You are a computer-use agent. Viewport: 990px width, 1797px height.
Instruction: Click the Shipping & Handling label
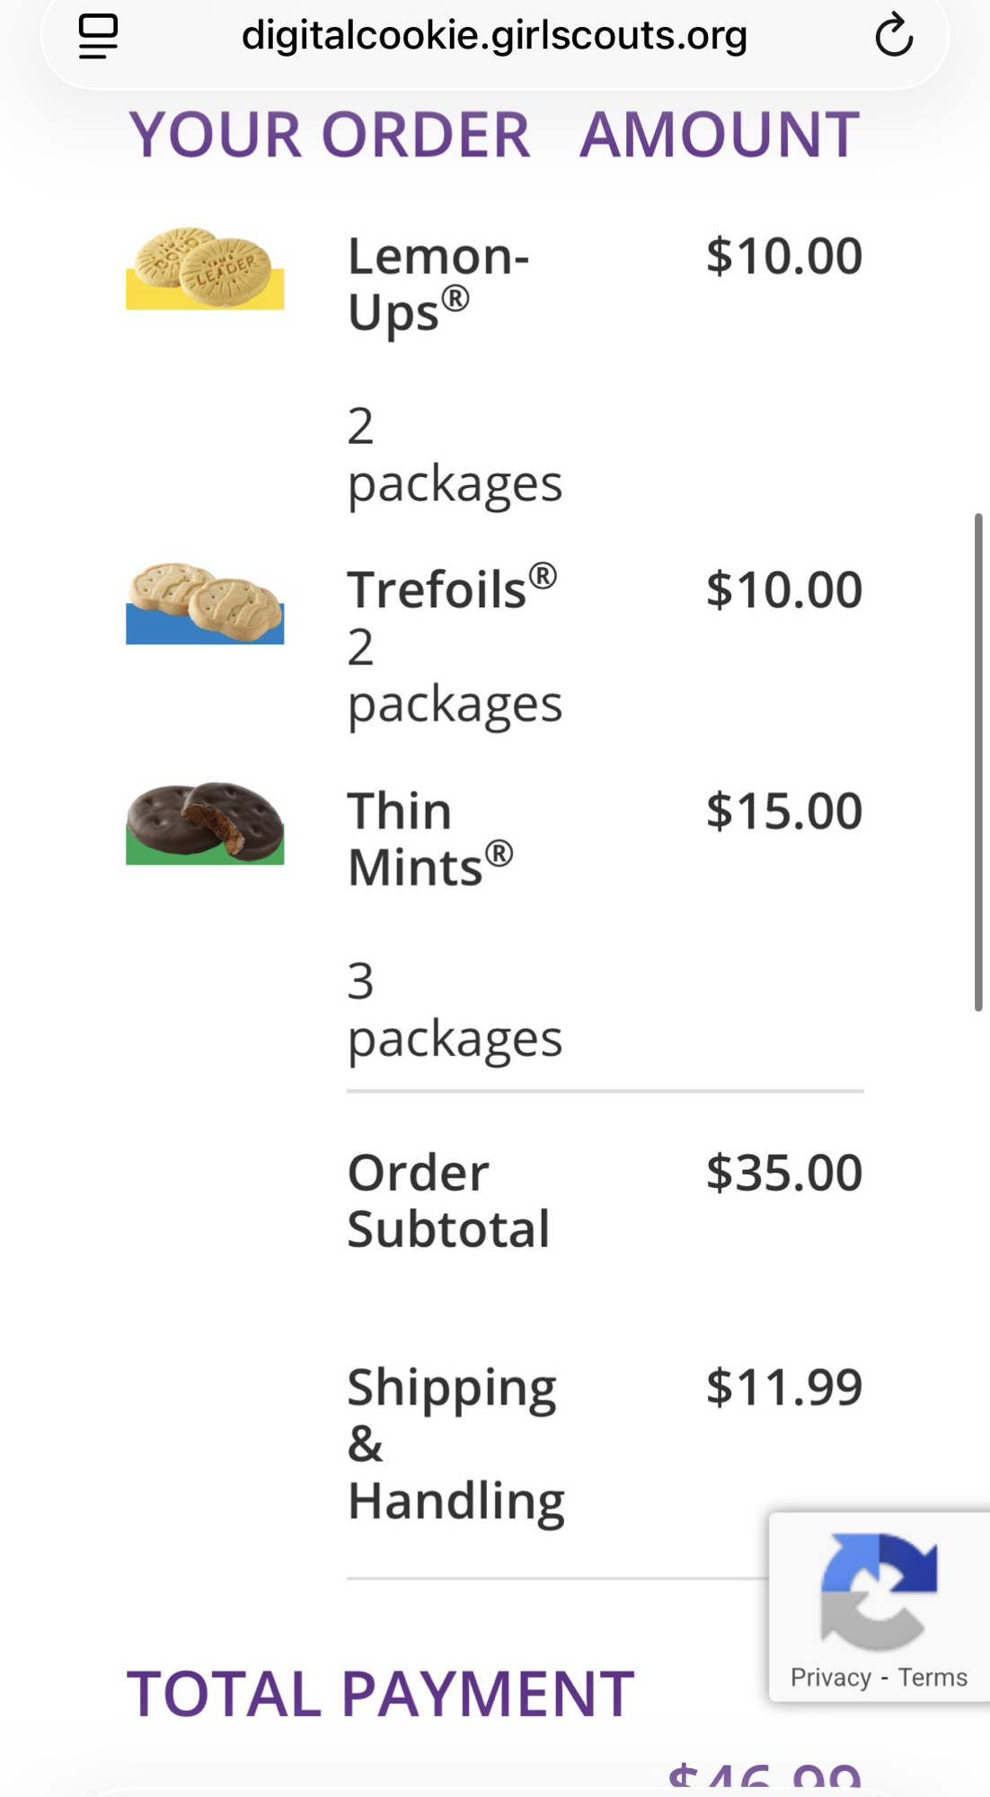[455, 1443]
